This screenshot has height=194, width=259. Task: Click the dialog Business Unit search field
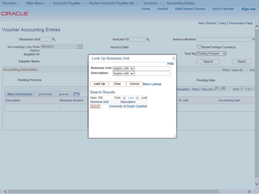[x=153, y=68]
